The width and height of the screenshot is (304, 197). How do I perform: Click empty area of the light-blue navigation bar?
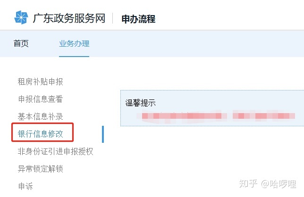[194, 43]
